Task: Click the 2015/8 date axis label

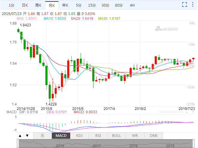Action: coord(47,108)
